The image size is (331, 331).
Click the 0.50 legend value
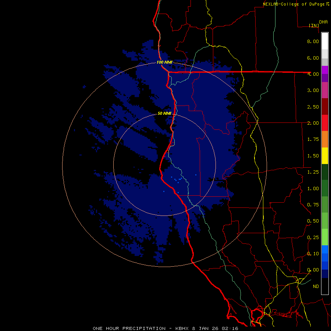click(x=313, y=221)
